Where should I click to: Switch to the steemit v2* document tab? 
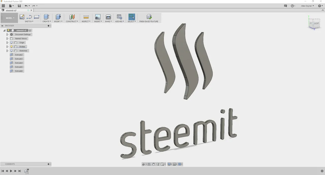[x=11, y=10]
